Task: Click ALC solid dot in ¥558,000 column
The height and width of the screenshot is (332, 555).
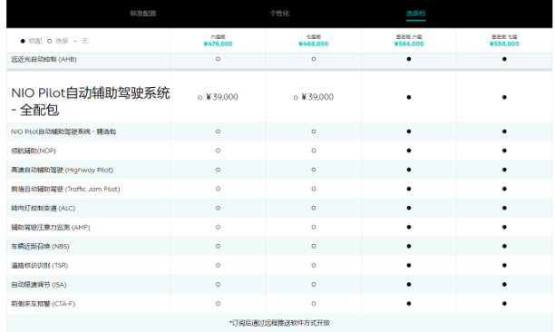Action: pos(504,208)
